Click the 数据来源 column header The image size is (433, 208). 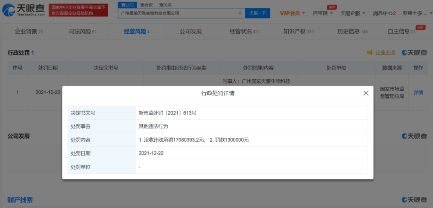[392, 68]
